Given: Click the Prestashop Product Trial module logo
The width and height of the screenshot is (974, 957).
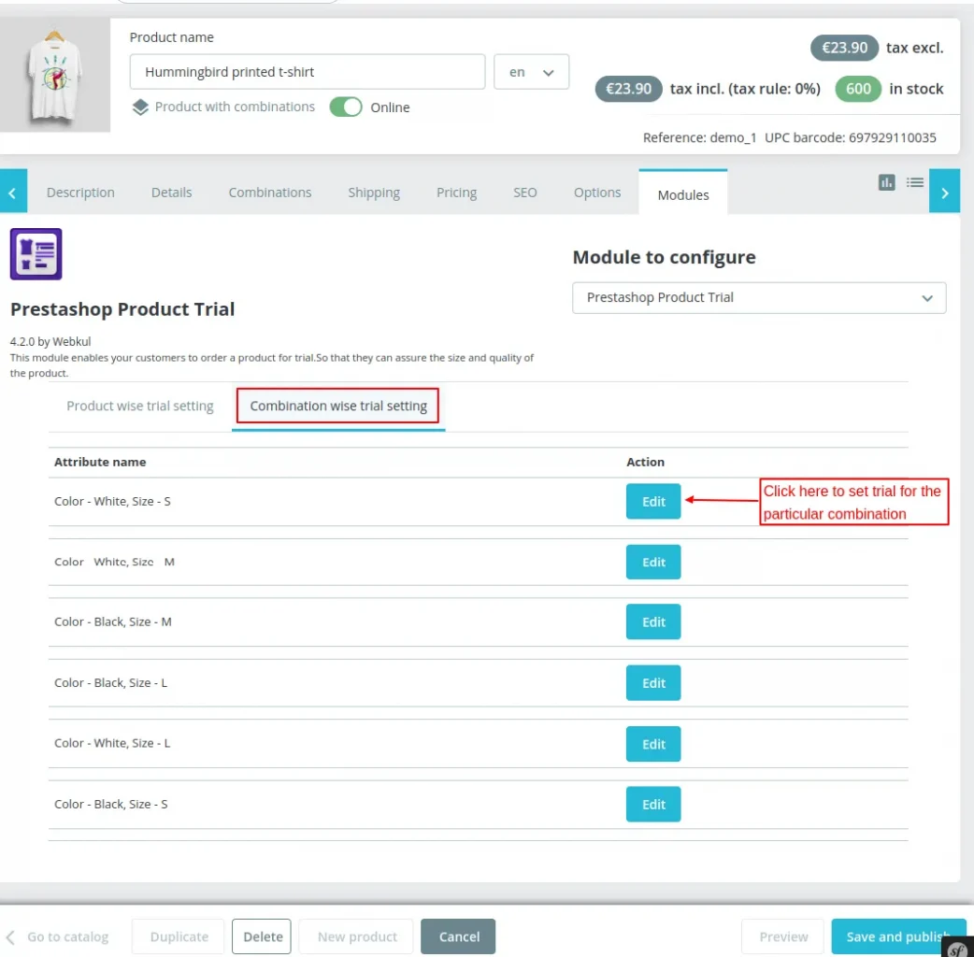Looking at the screenshot, I should [36, 254].
